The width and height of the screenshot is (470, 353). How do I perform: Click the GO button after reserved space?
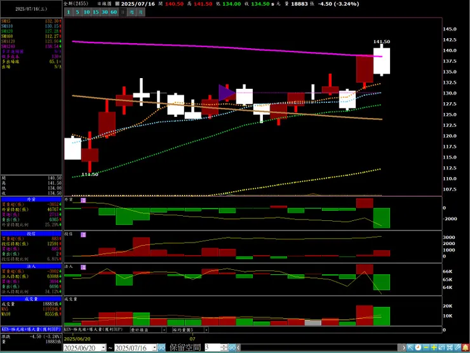click(x=232, y=348)
